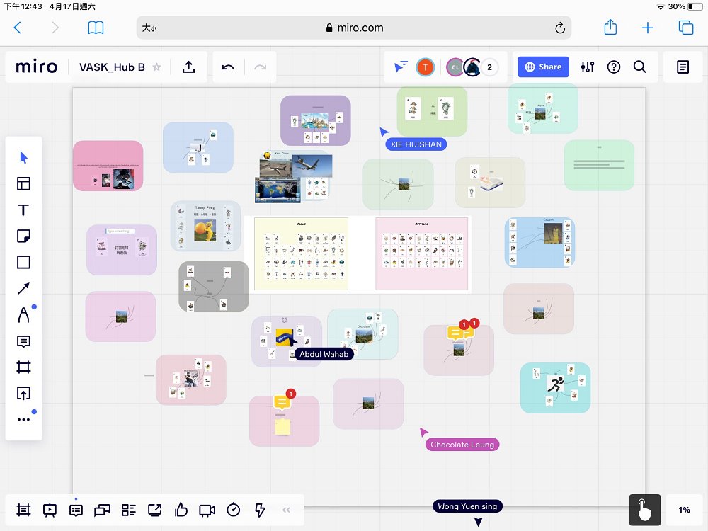The image size is (708, 531).
Task: Open the notes panel icon
Action: click(x=683, y=67)
